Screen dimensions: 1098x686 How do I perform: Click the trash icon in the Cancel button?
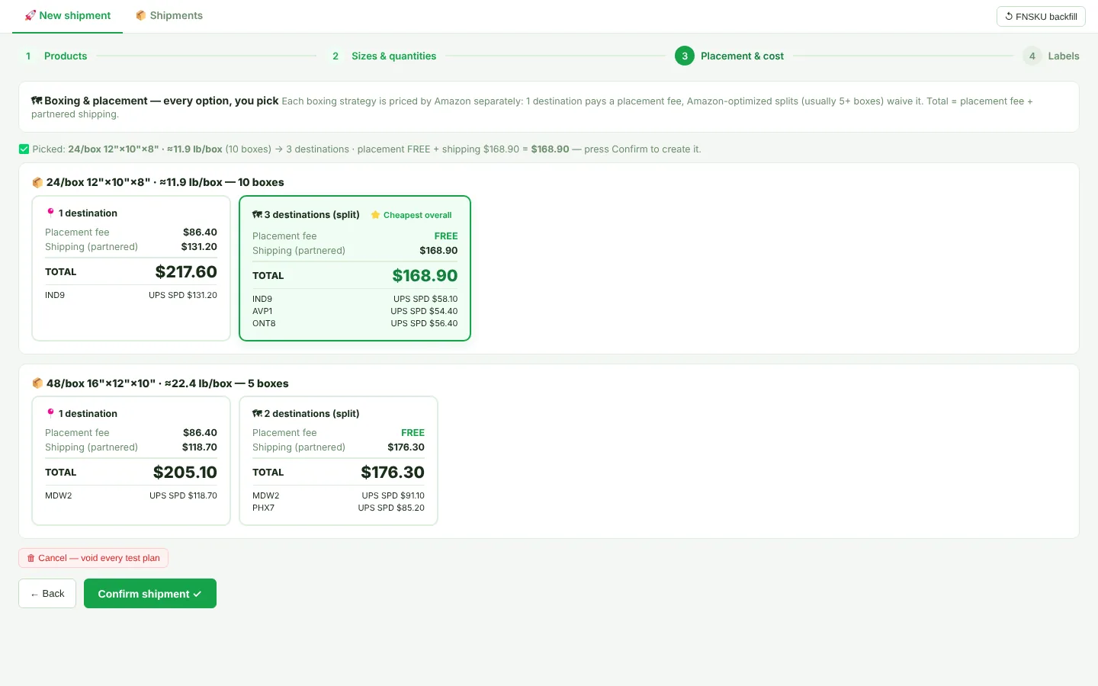pos(31,558)
